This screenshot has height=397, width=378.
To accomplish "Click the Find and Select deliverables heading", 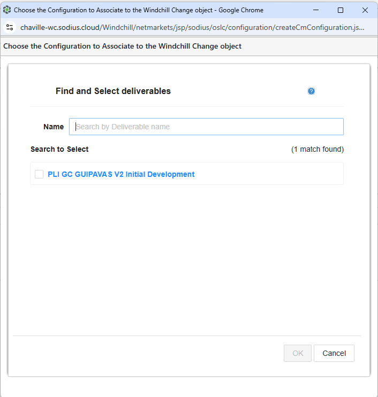I will 113,91.
